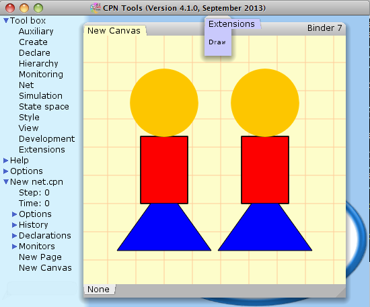The image size is (370, 307).
Task: Collapse the Tool box tree arrow
Action: point(6,21)
